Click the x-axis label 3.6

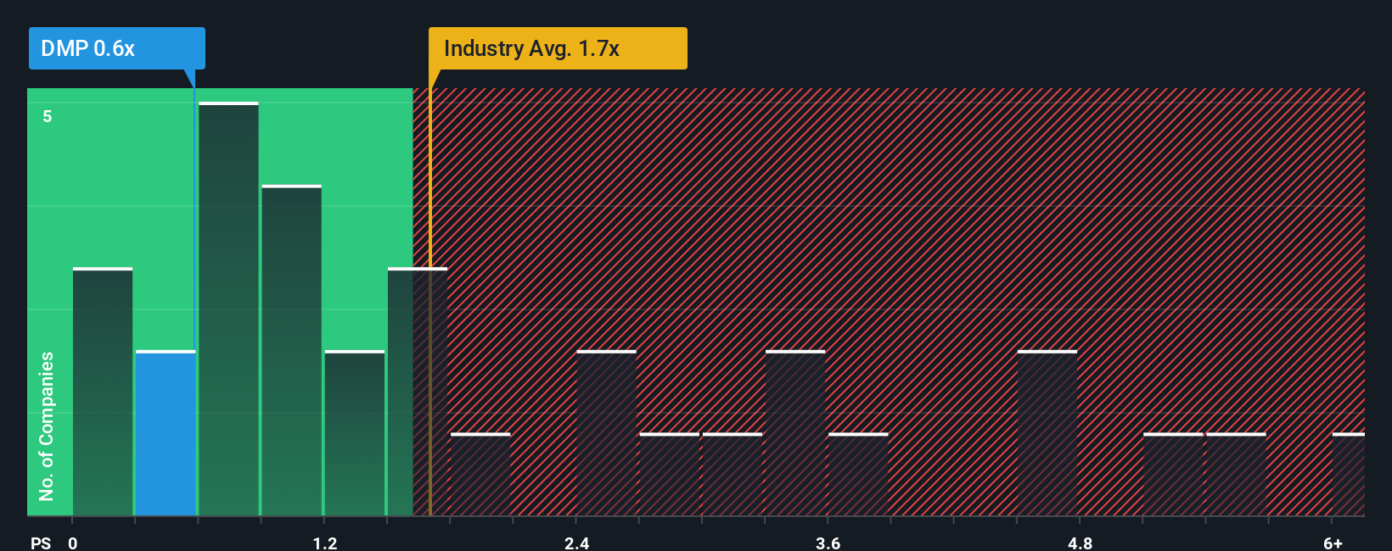(x=828, y=543)
